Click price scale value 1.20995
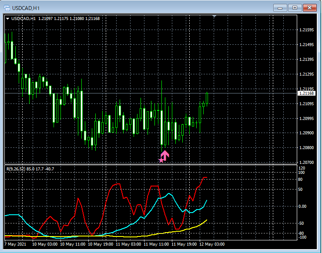The height and width of the screenshot is (253, 322). pyautogui.click(x=306, y=119)
